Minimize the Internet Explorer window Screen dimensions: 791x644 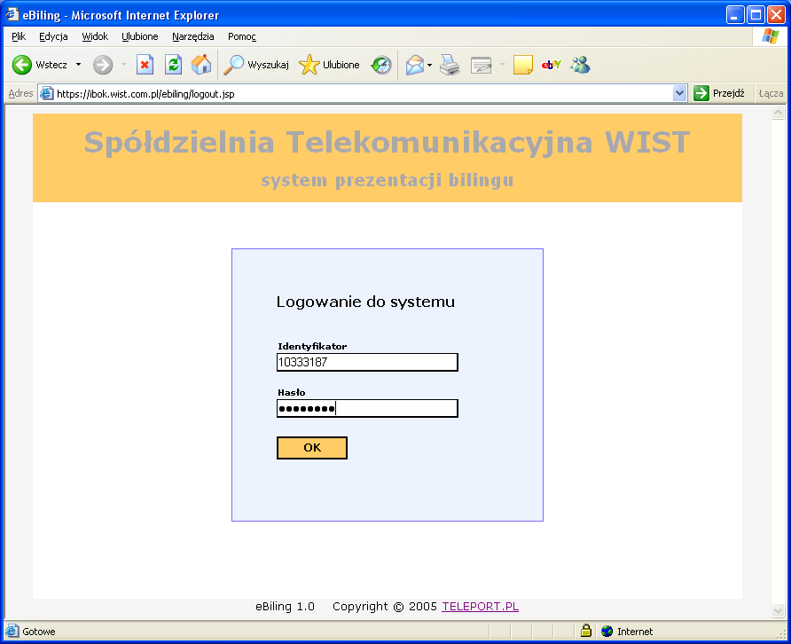coord(735,15)
